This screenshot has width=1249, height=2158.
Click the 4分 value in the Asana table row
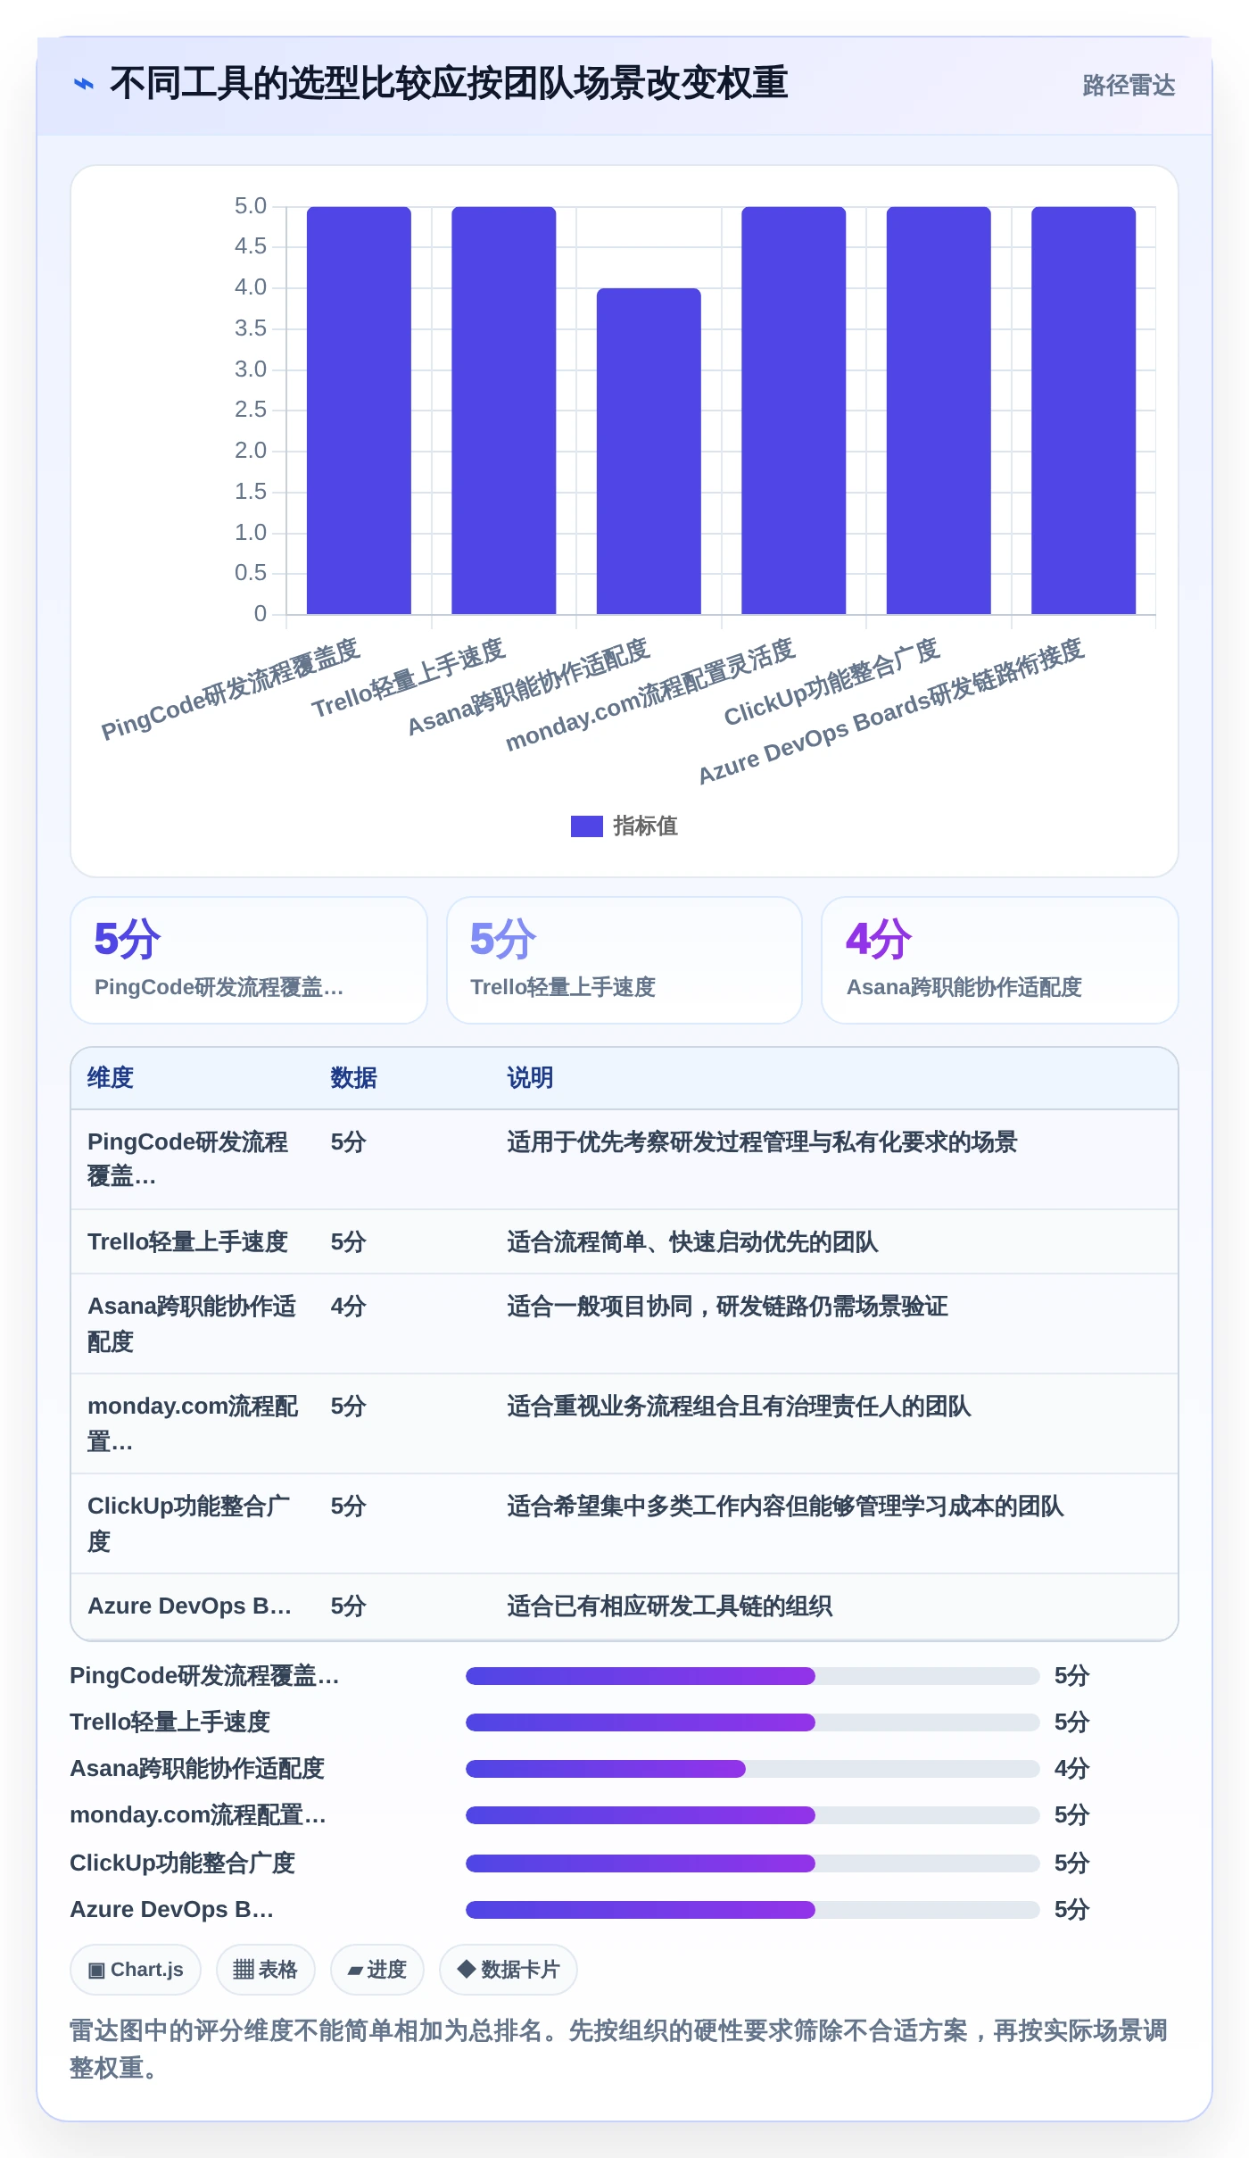point(348,1307)
